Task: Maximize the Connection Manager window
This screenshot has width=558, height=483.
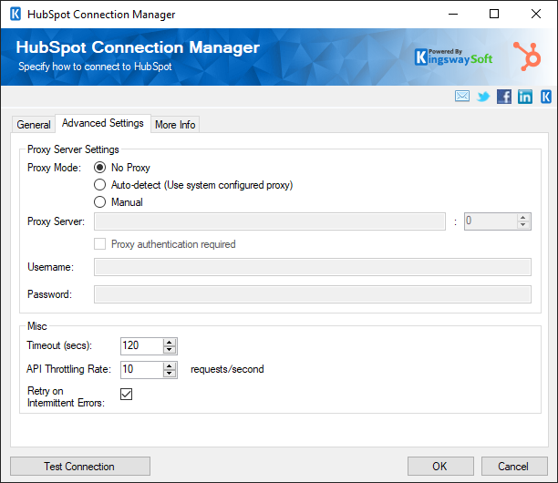Action: [494, 15]
